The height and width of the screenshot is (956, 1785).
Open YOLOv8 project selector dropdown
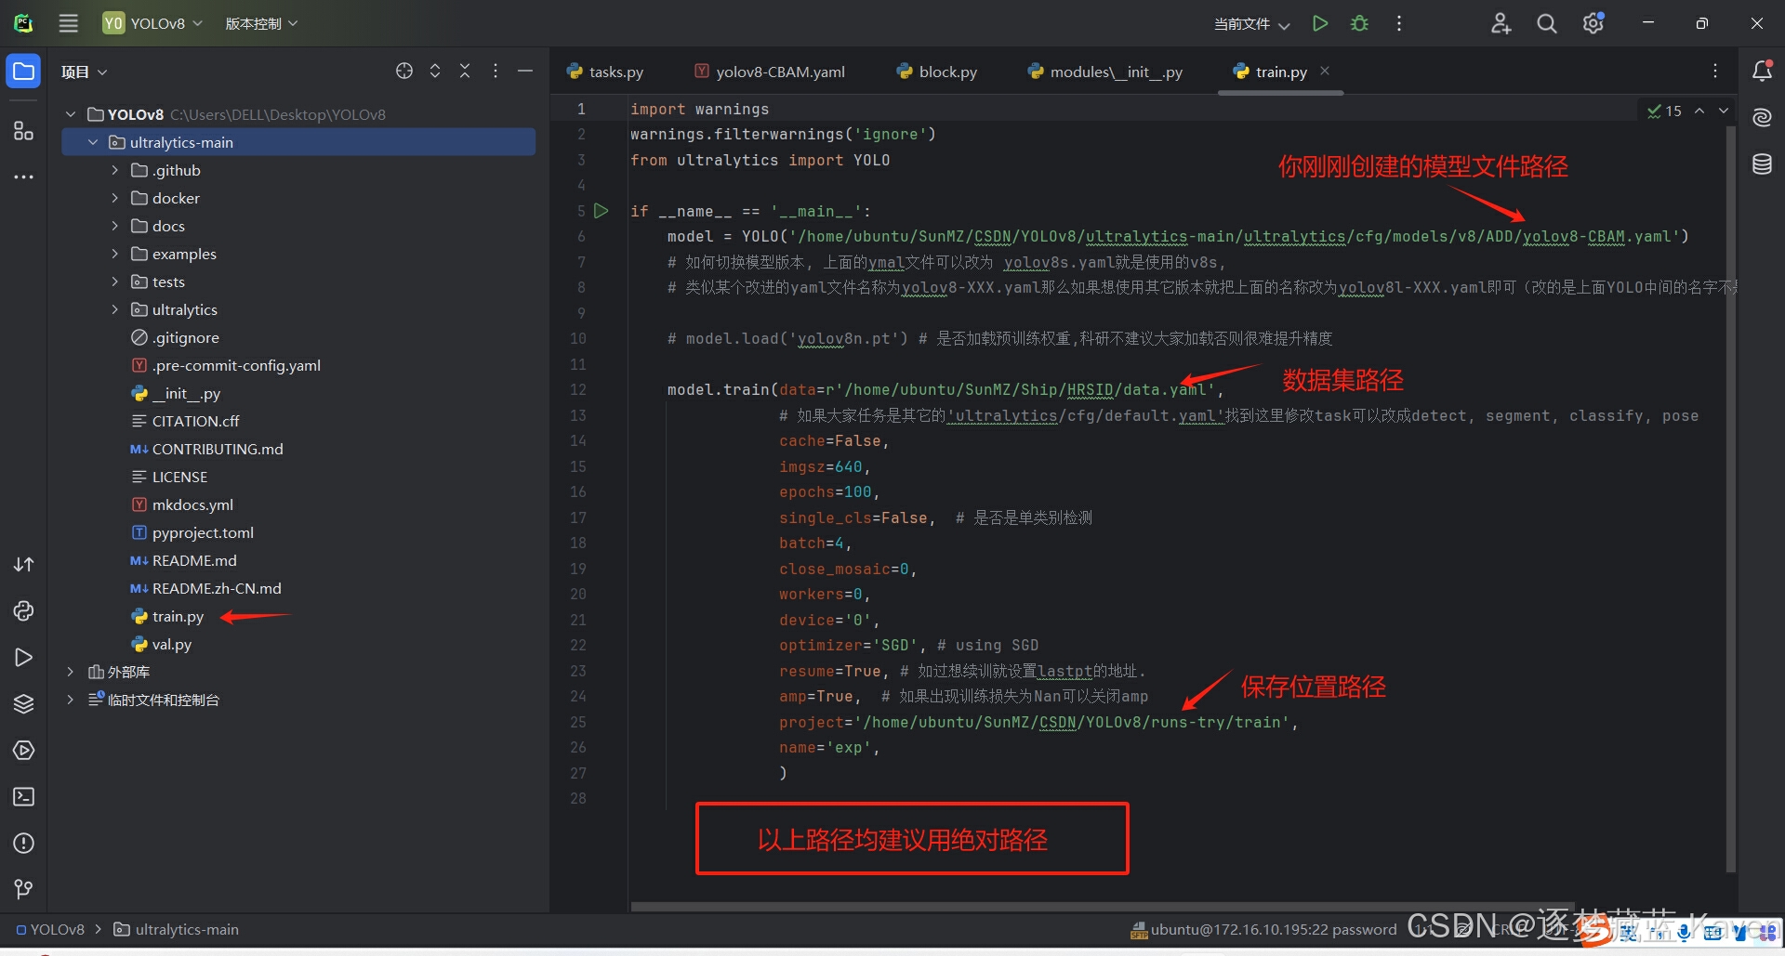coord(153,23)
